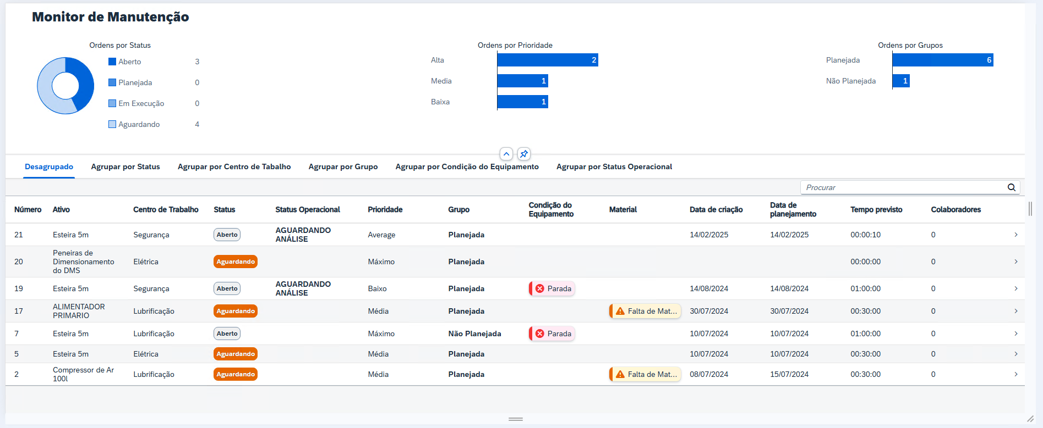Image resolution: width=1043 pixels, height=428 pixels.
Task: Switch to Agrupar por Status tab
Action: [x=125, y=166]
